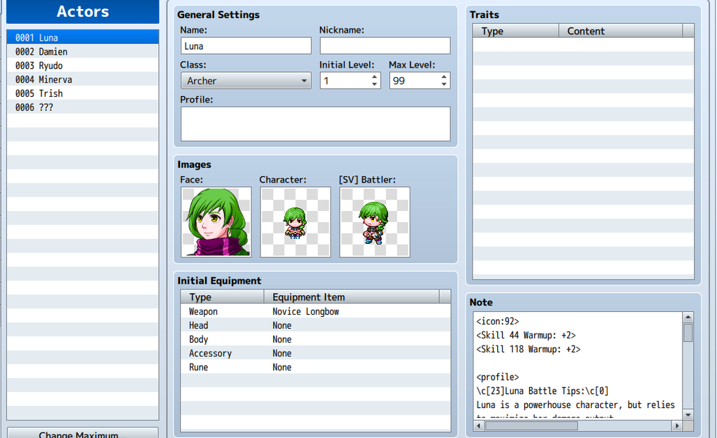Expand the Class dropdown showing Archer
The height and width of the screenshot is (438, 717).
[246, 81]
